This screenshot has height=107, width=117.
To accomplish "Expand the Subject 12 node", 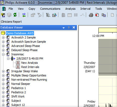I will (3, 105).
